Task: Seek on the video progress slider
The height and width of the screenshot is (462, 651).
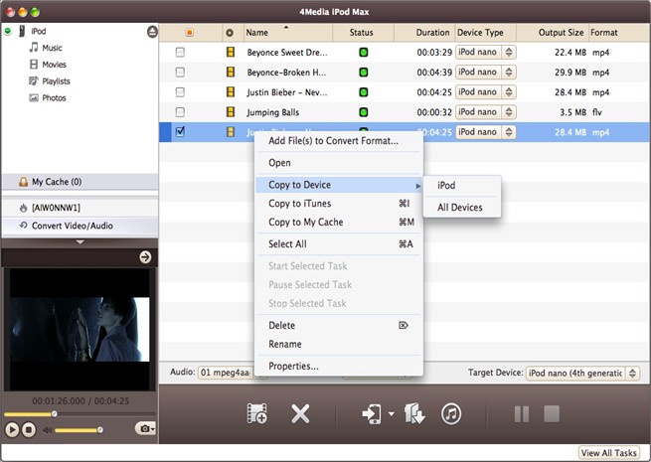Action: pos(80,414)
